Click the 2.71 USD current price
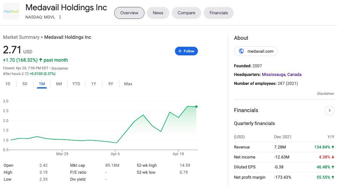 (x=18, y=50)
